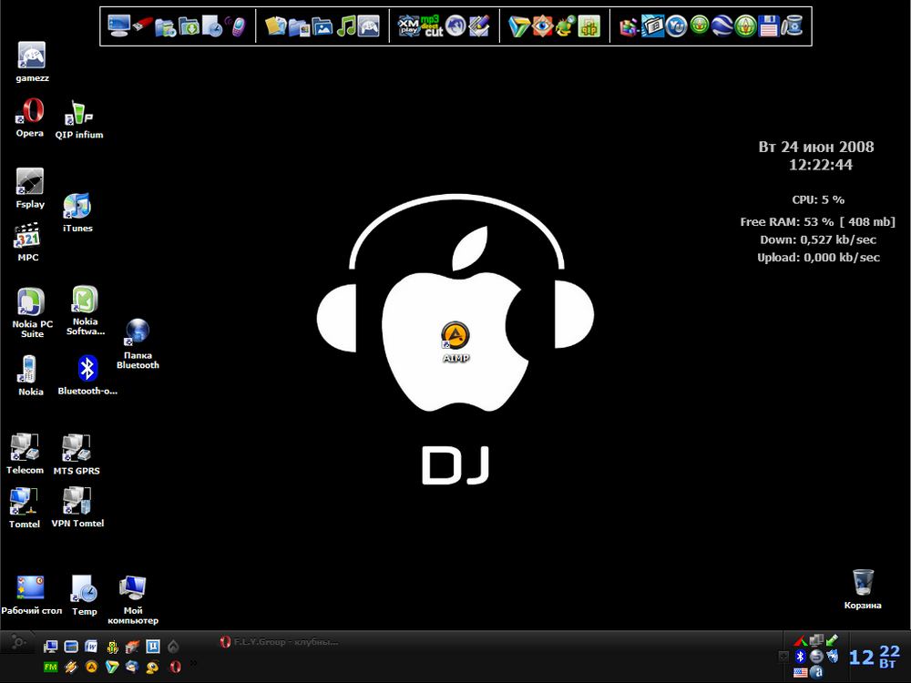This screenshot has height=683, width=911.
Task: Select the Nokia phone desktop icon
Action: pyautogui.click(x=30, y=375)
